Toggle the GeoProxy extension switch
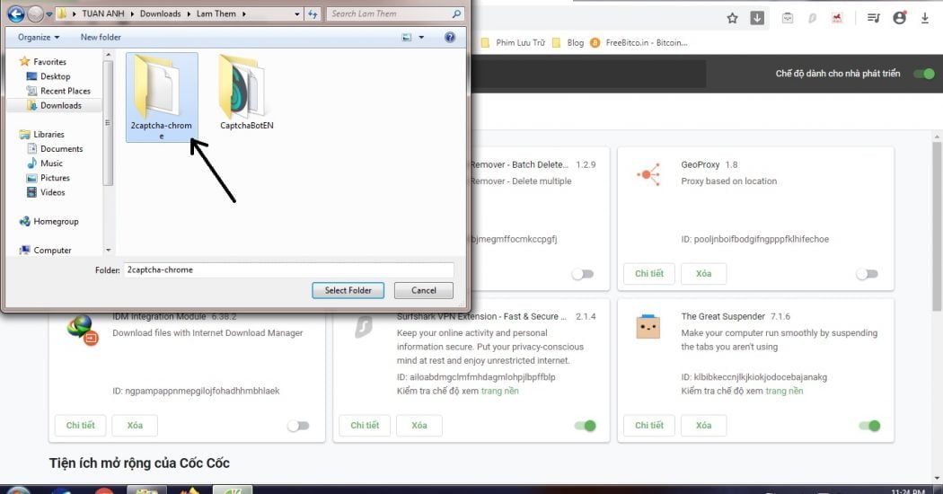This screenshot has height=494, width=943. pyautogui.click(x=868, y=274)
